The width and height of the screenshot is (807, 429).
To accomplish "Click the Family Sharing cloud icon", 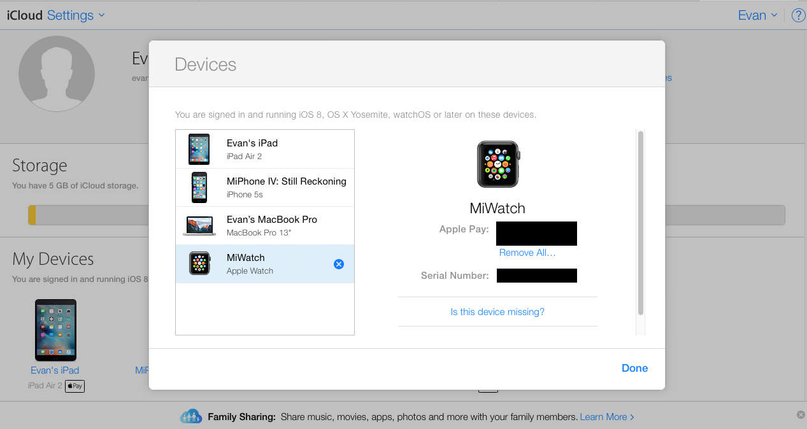I will [191, 416].
